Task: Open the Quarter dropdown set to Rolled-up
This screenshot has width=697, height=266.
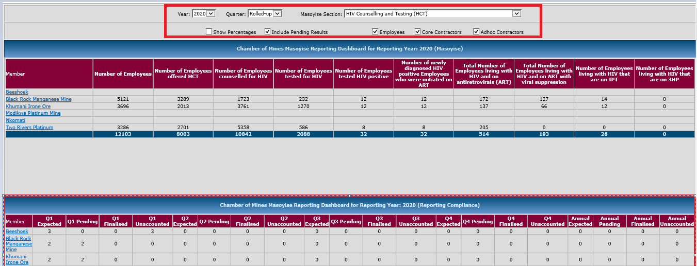Action: point(265,13)
